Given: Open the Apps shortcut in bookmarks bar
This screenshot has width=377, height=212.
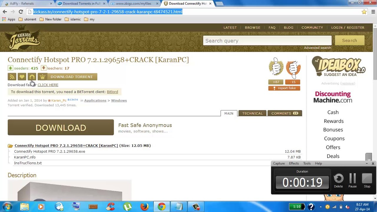Looking at the screenshot, I should pos(9,19).
